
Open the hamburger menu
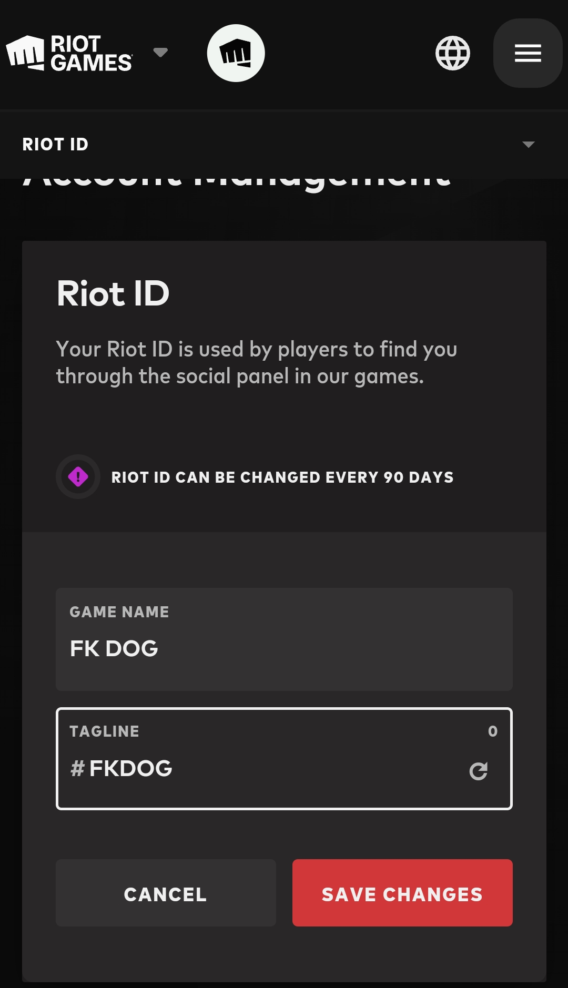[x=528, y=53]
